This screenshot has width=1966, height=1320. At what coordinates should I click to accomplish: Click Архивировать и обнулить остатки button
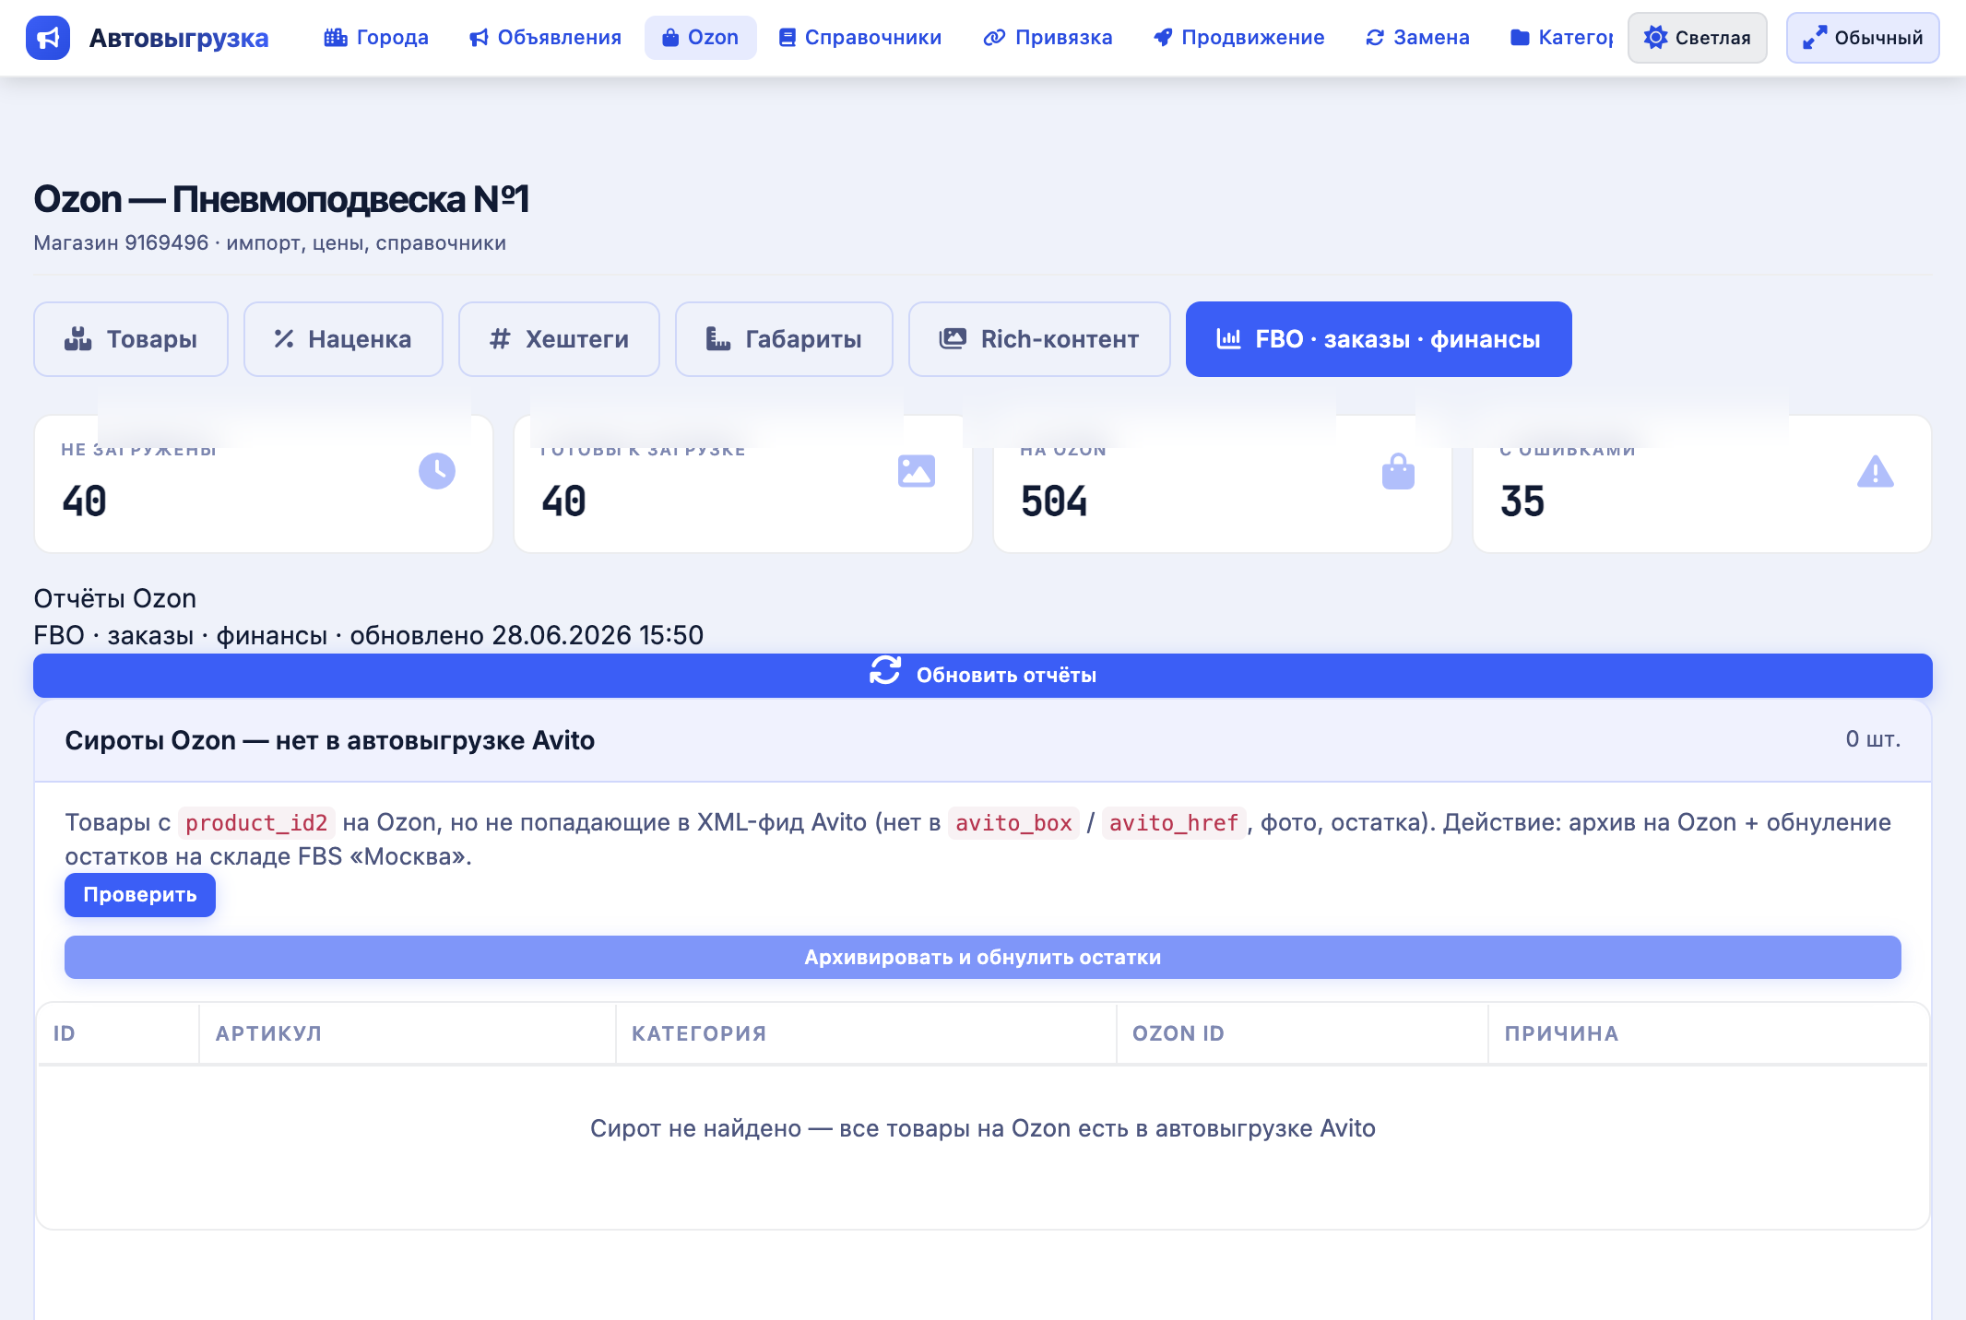983,958
